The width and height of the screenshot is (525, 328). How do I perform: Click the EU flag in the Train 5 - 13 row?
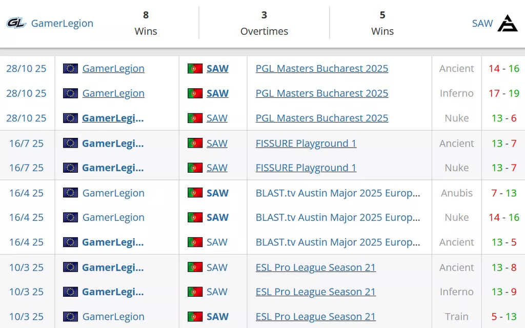(x=70, y=317)
